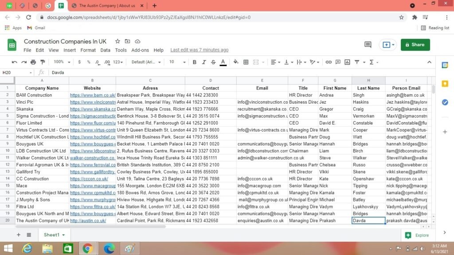454x255 pixels.
Task: Open Last edit was 7 minutes ago link
Action: (x=199, y=50)
